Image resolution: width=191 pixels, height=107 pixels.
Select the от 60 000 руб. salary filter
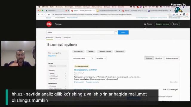coord(54,79)
